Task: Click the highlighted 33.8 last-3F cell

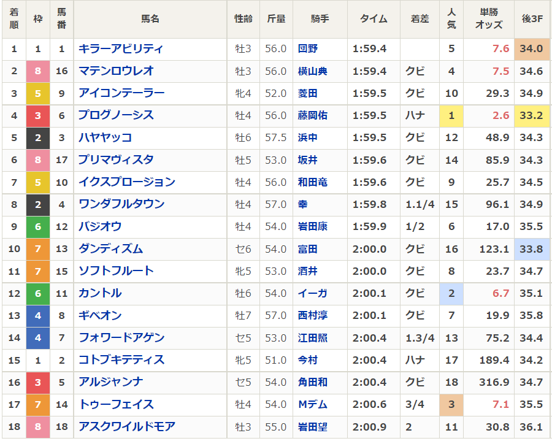Action: [x=531, y=249]
